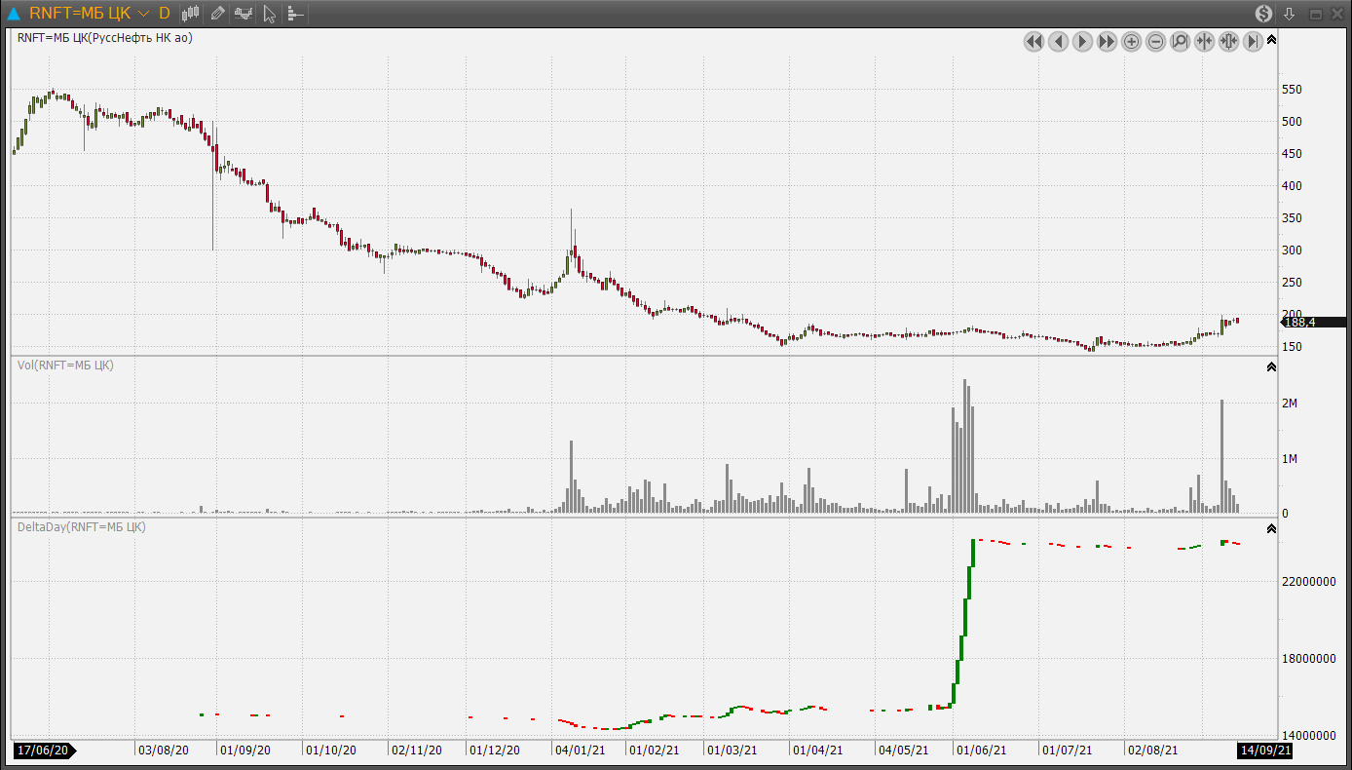
Task: Close the chart window
Action: click(x=1335, y=14)
